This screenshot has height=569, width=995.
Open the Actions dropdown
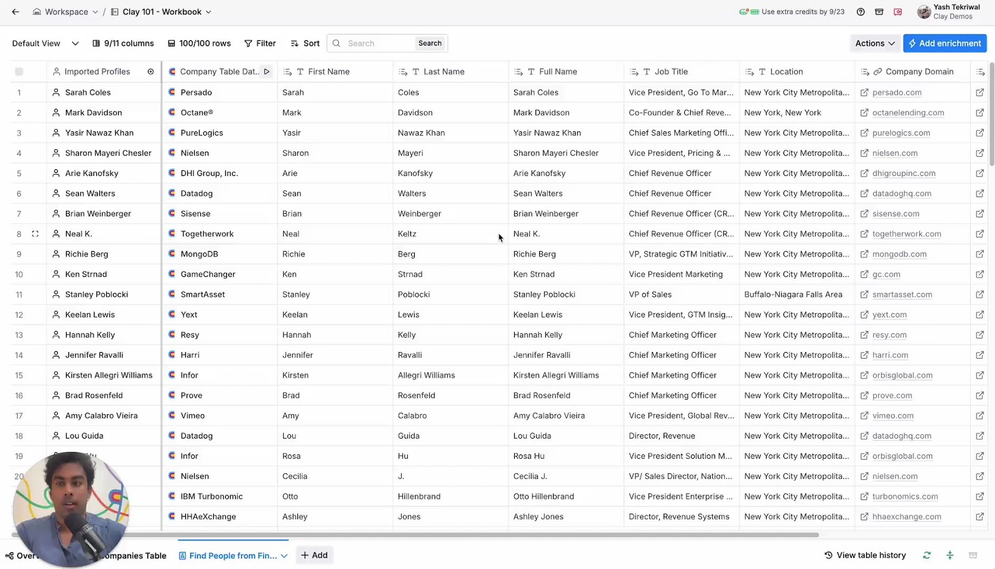(x=874, y=43)
